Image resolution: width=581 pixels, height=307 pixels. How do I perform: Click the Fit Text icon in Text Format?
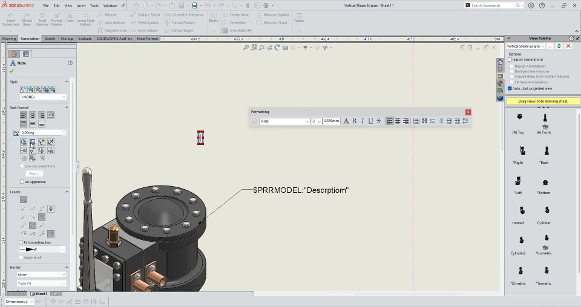click(51, 115)
